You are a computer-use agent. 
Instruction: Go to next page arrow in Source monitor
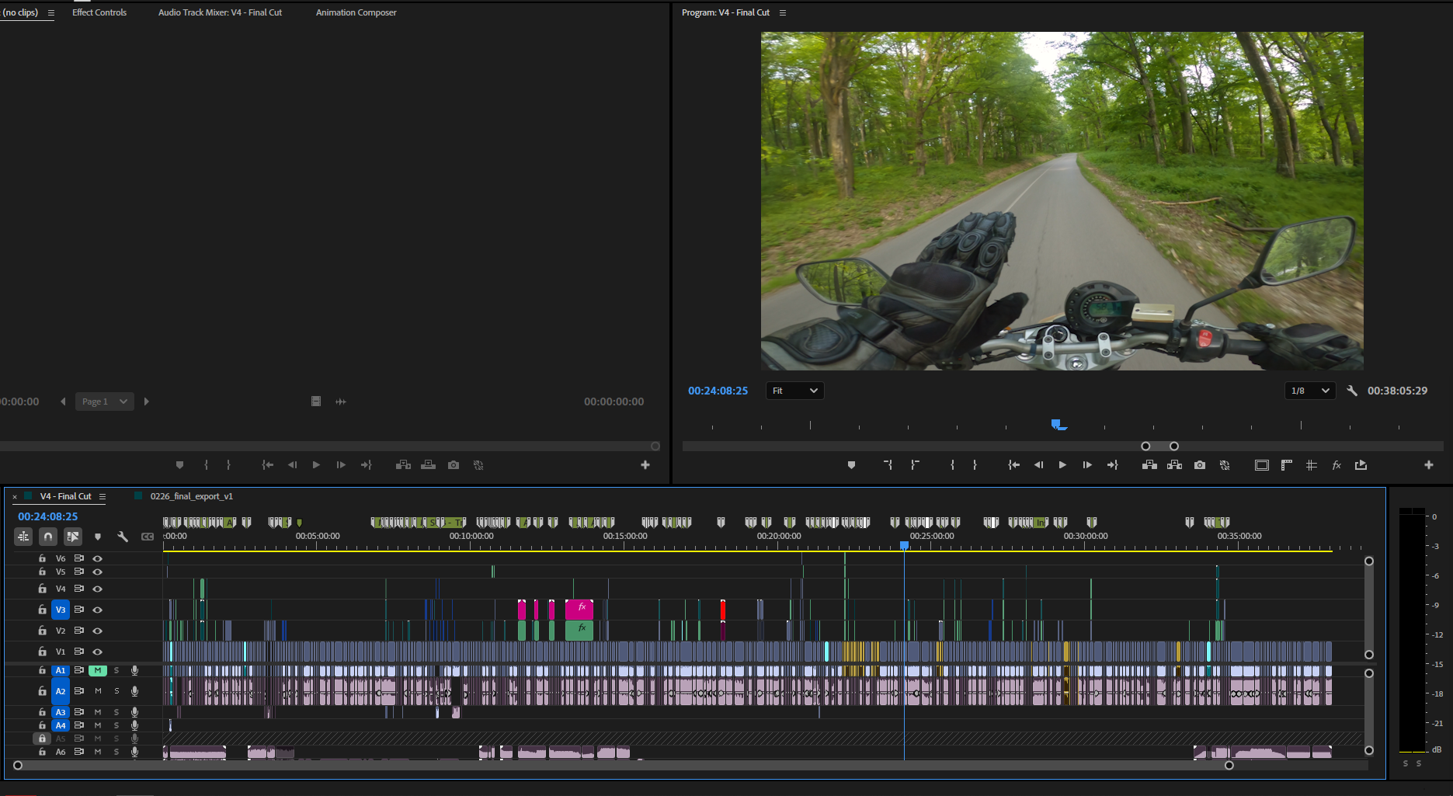[x=146, y=401]
